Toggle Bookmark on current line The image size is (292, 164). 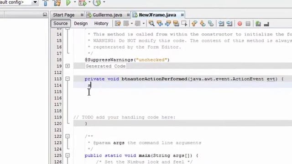211,23
